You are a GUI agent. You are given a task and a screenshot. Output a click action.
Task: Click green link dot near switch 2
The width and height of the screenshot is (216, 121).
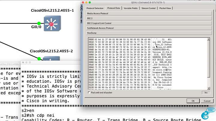point(39,59)
